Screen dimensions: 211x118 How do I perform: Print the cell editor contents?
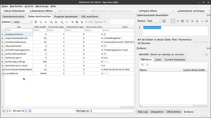pos(206,21)
